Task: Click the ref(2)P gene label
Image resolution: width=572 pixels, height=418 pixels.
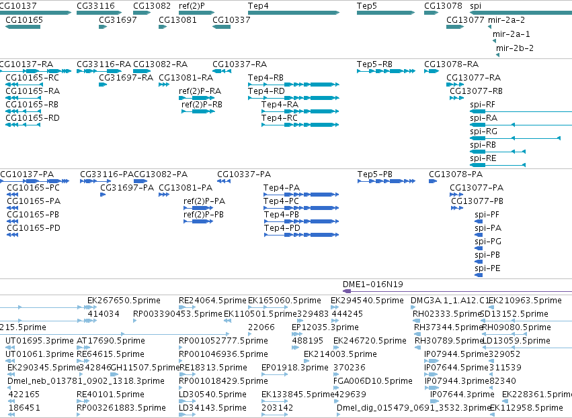Action: click(192, 6)
